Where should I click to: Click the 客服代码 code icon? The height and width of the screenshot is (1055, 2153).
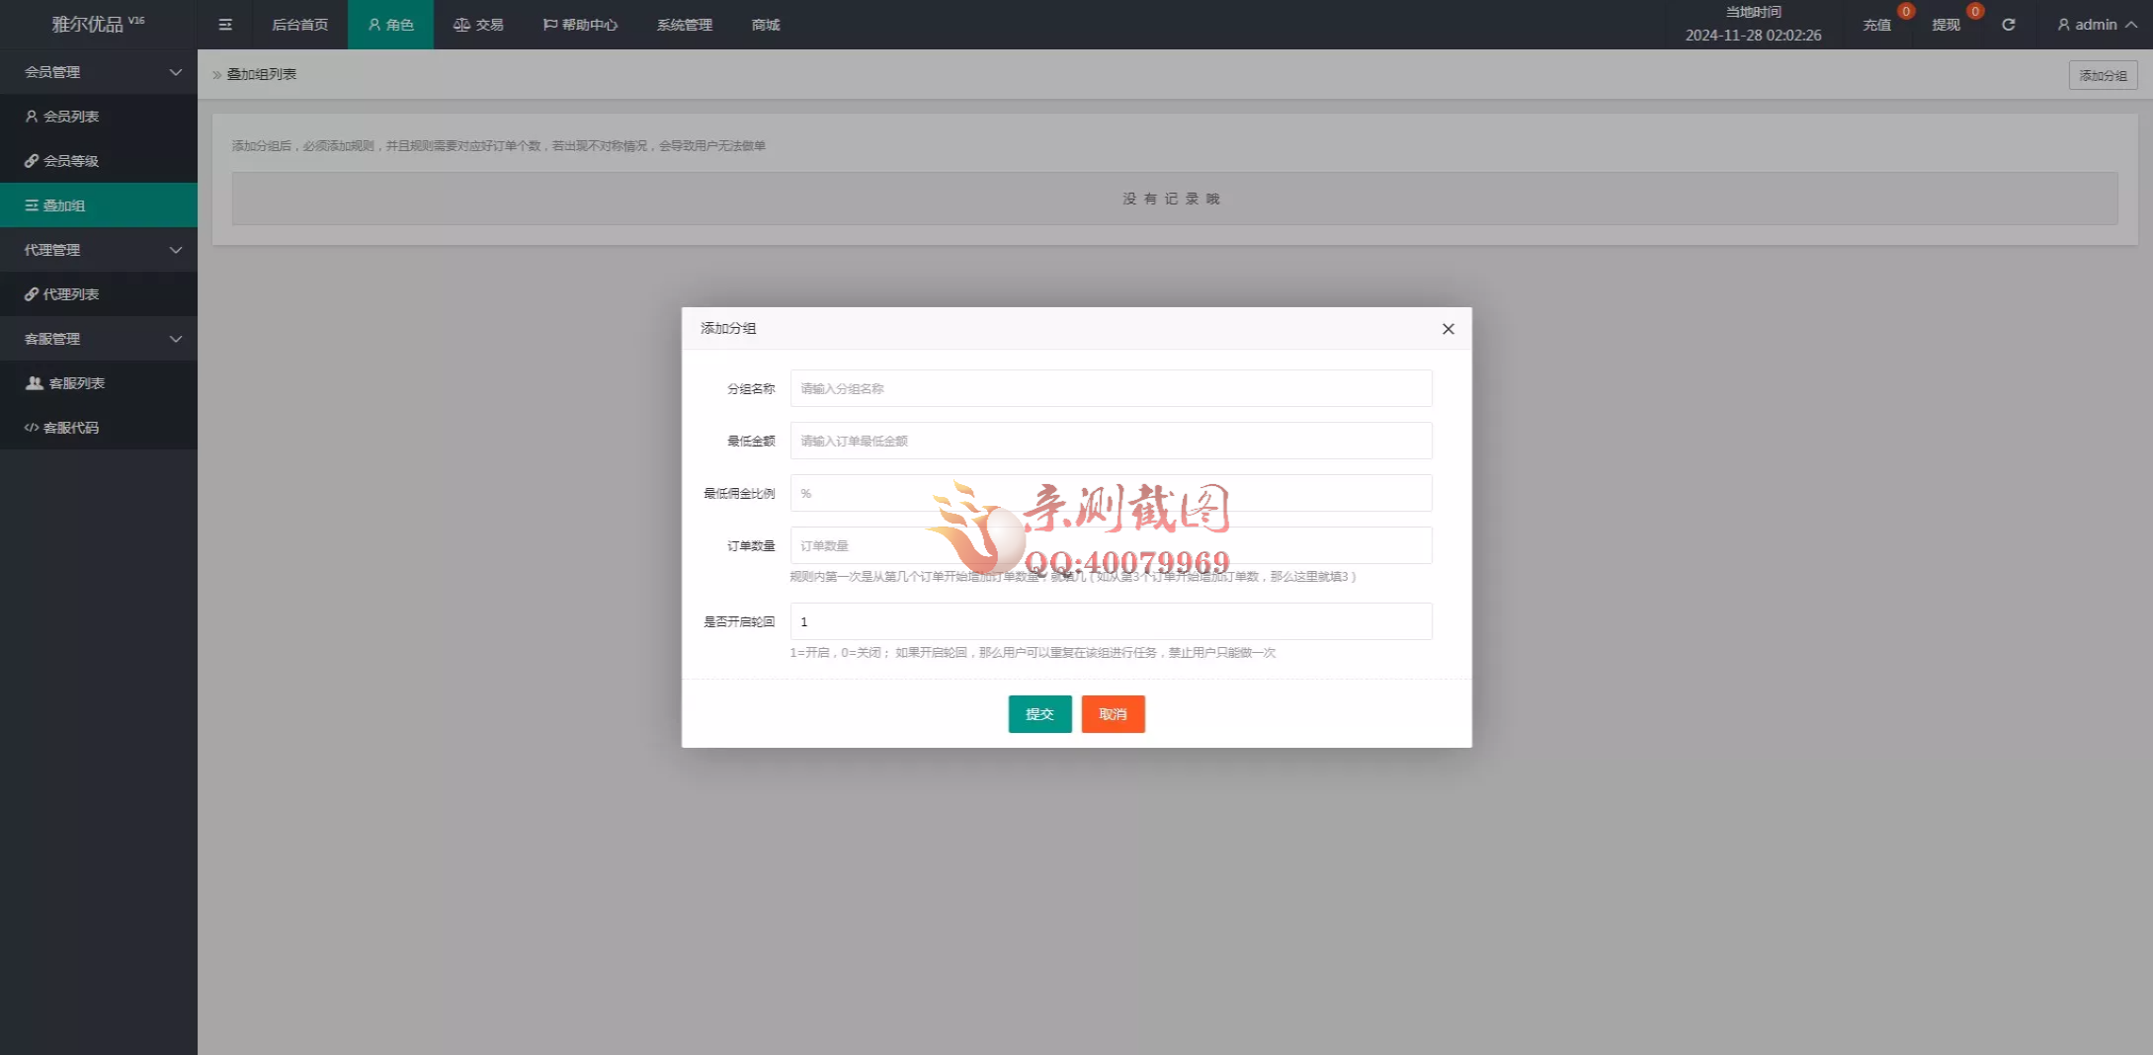point(31,427)
